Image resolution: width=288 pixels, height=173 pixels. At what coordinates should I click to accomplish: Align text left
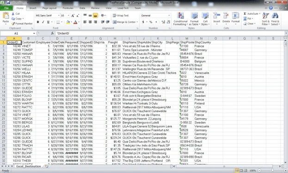point(85,22)
